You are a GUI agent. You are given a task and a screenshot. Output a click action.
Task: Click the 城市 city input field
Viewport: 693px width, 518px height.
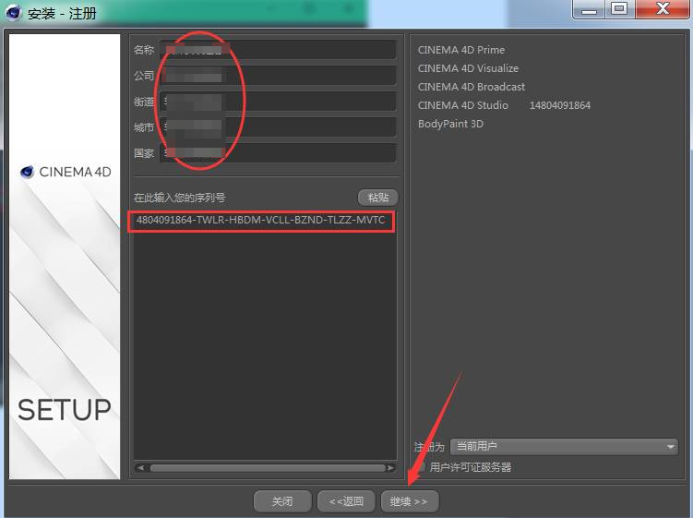278,127
